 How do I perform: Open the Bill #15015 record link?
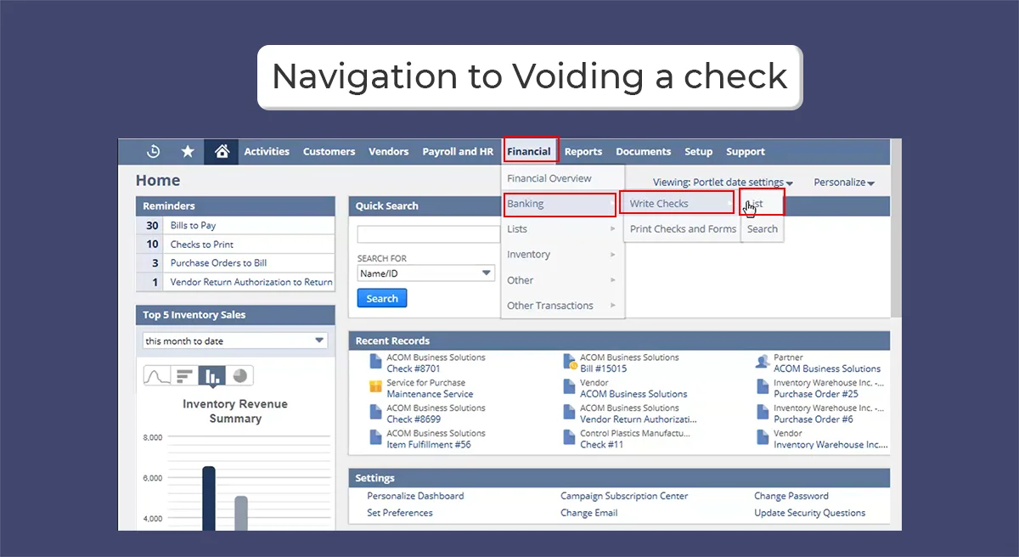point(604,369)
